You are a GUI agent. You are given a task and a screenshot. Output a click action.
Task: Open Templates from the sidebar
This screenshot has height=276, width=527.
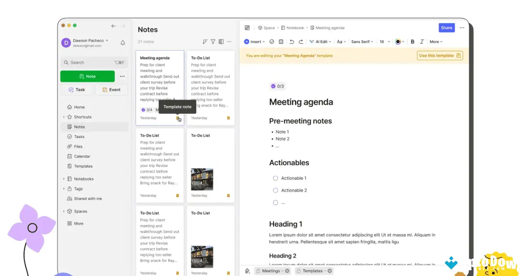(x=83, y=166)
